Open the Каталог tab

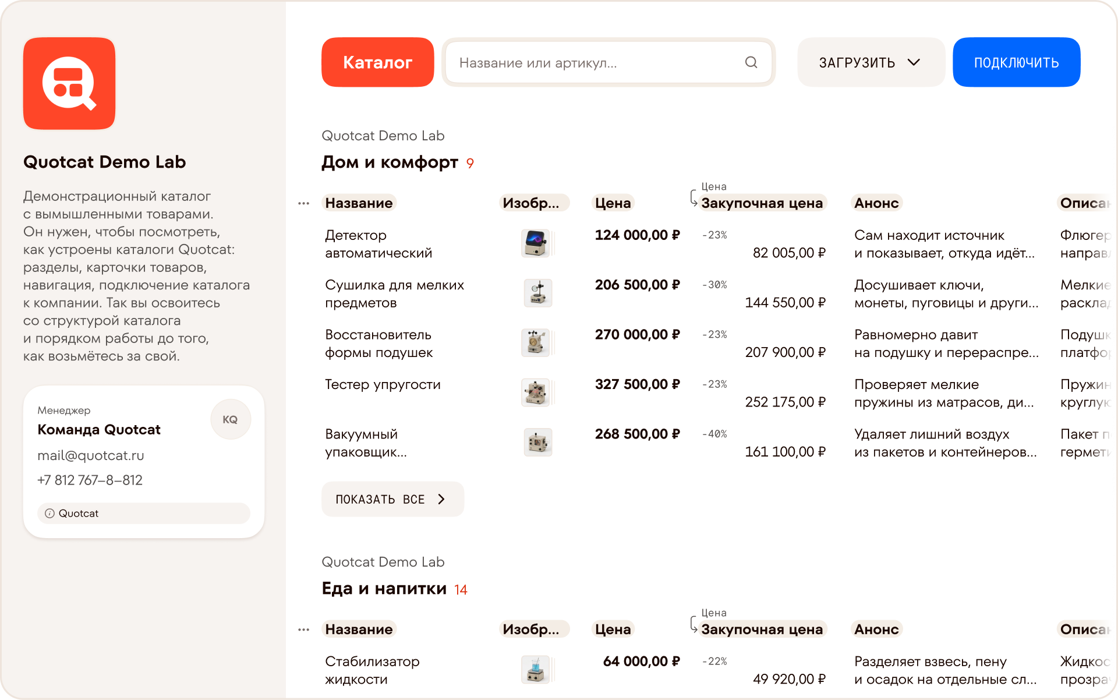[x=377, y=62]
